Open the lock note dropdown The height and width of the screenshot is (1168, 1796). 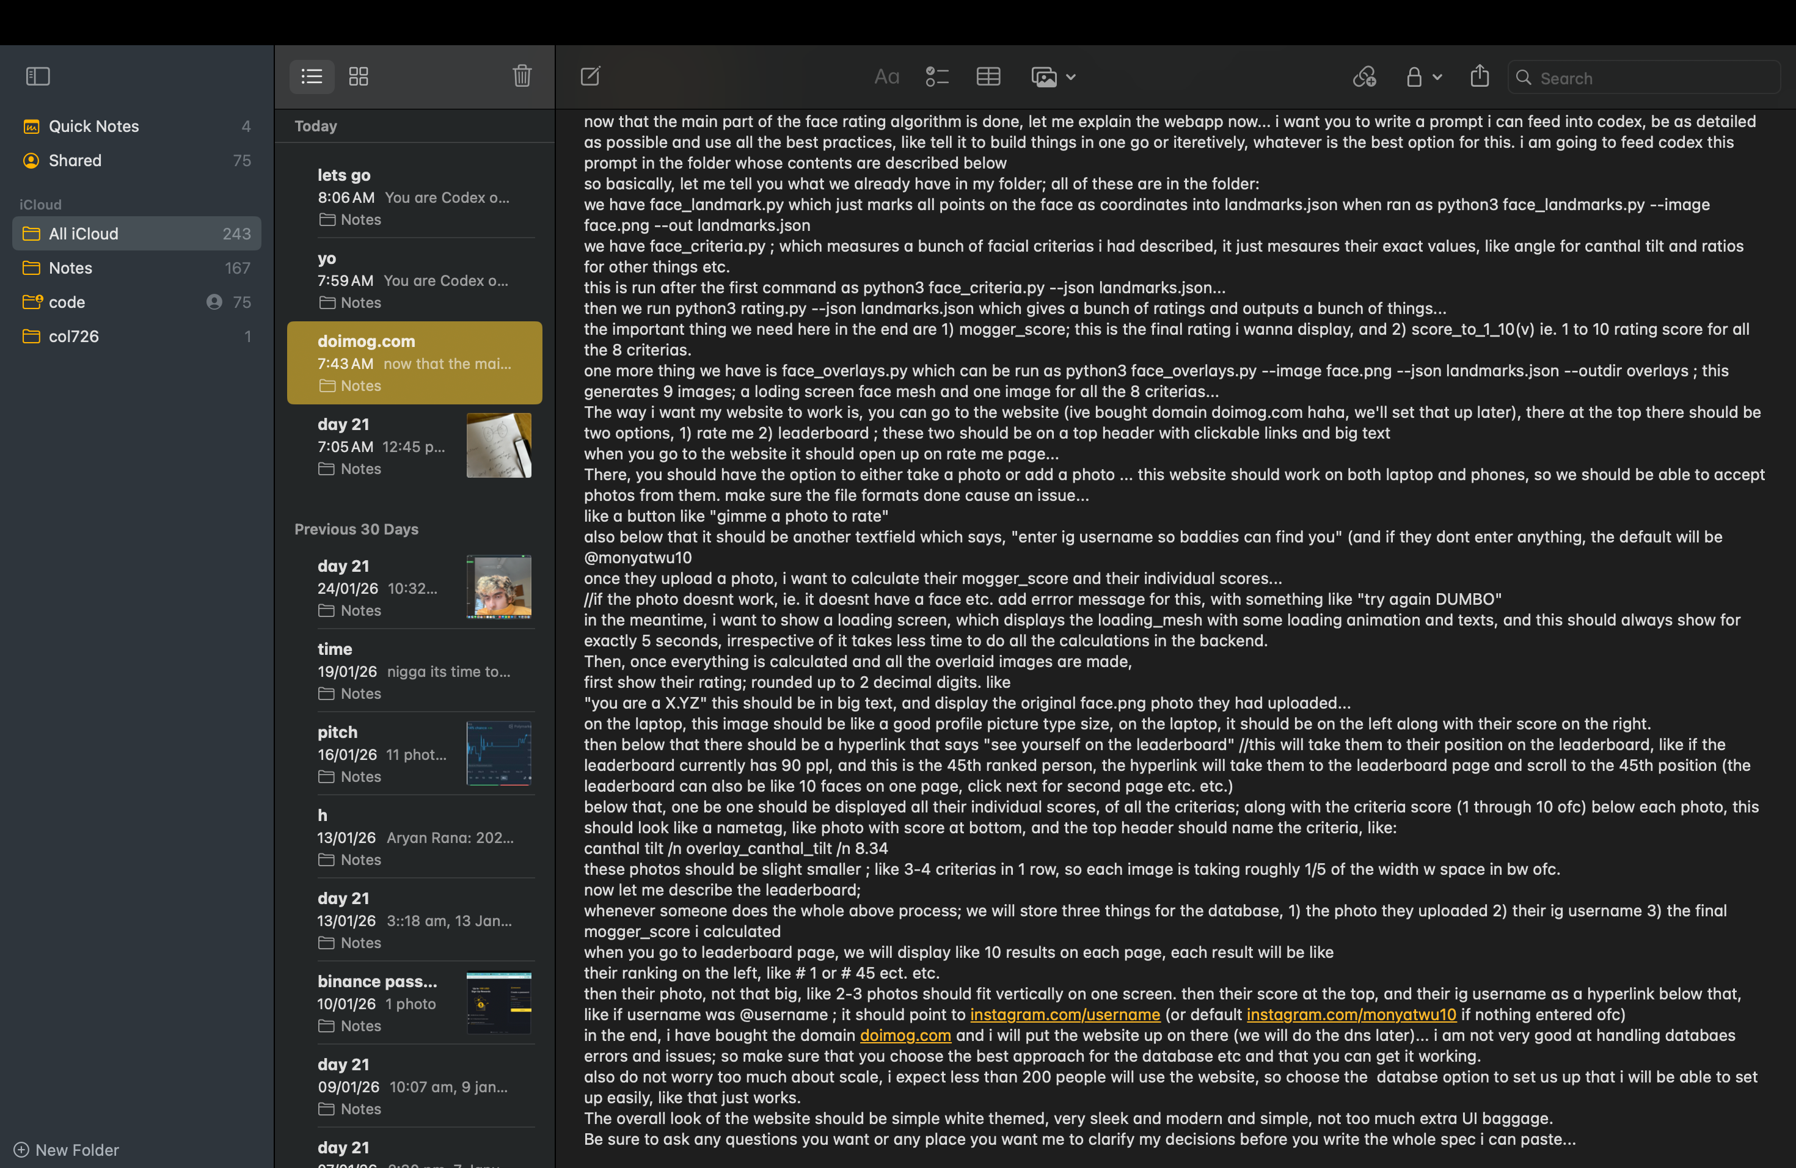1423,77
